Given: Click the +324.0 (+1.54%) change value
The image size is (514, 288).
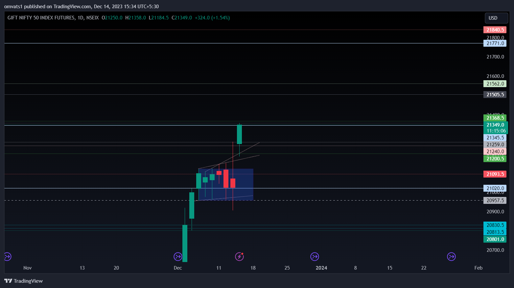Looking at the screenshot, I should tap(212, 18).
